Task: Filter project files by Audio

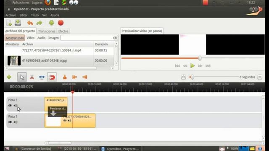Action: 41,38
